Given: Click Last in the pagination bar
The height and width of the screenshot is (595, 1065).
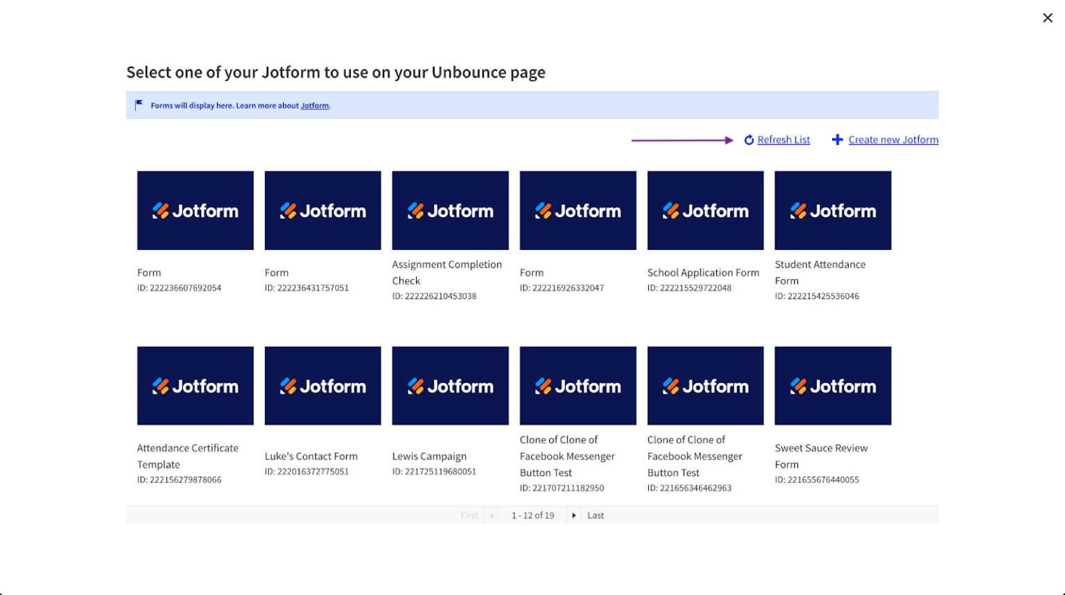Looking at the screenshot, I should (x=595, y=515).
